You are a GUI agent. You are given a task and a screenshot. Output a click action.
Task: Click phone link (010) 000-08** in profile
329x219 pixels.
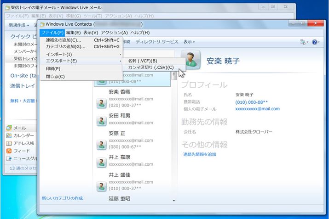click(251, 102)
